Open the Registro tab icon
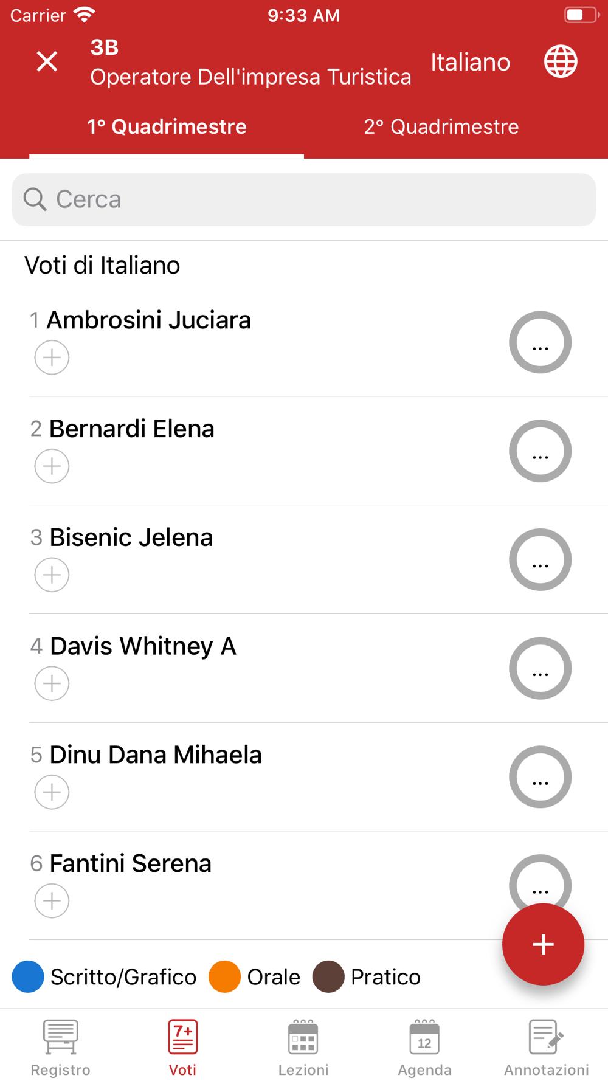Viewport: 608px width, 1081px height. pyautogui.click(x=60, y=1037)
